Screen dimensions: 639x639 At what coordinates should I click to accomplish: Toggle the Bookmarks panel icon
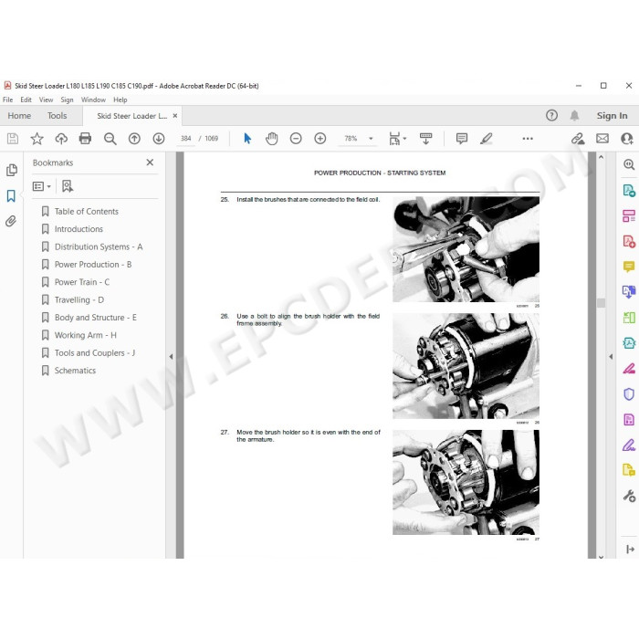[11, 196]
